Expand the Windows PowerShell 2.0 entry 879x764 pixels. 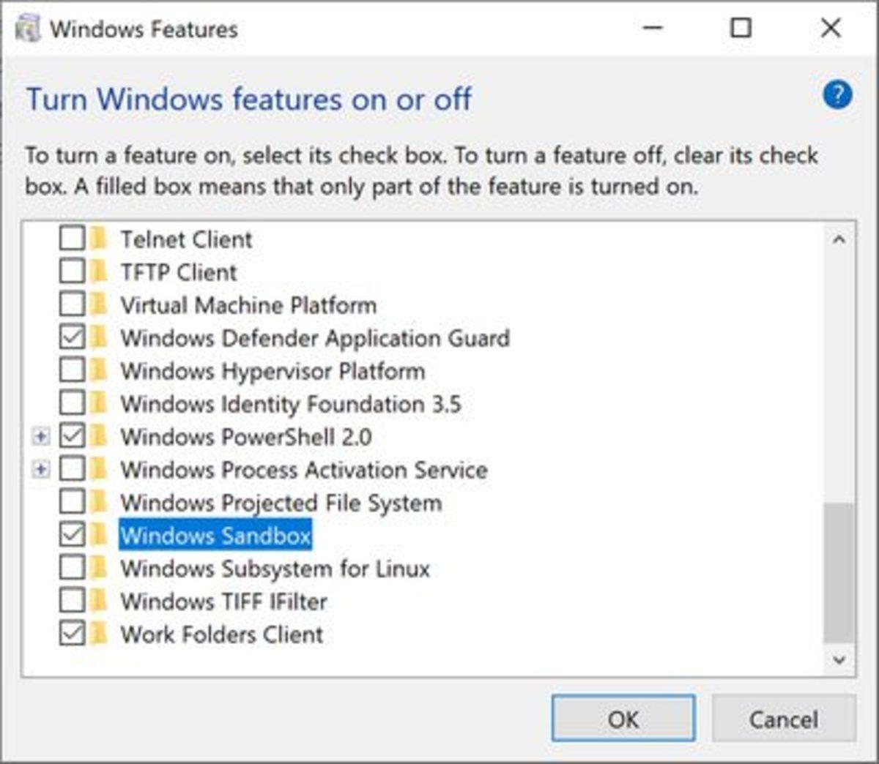(x=40, y=437)
